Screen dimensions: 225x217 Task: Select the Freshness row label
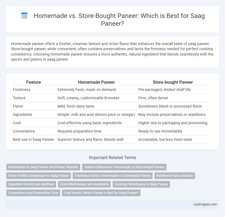[x=22, y=90]
